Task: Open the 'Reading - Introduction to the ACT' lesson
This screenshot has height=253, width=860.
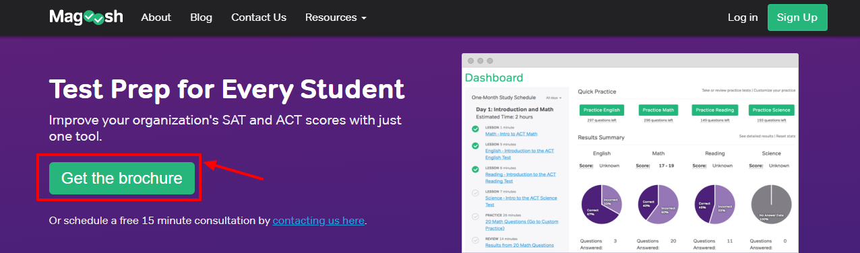Action: coord(520,178)
